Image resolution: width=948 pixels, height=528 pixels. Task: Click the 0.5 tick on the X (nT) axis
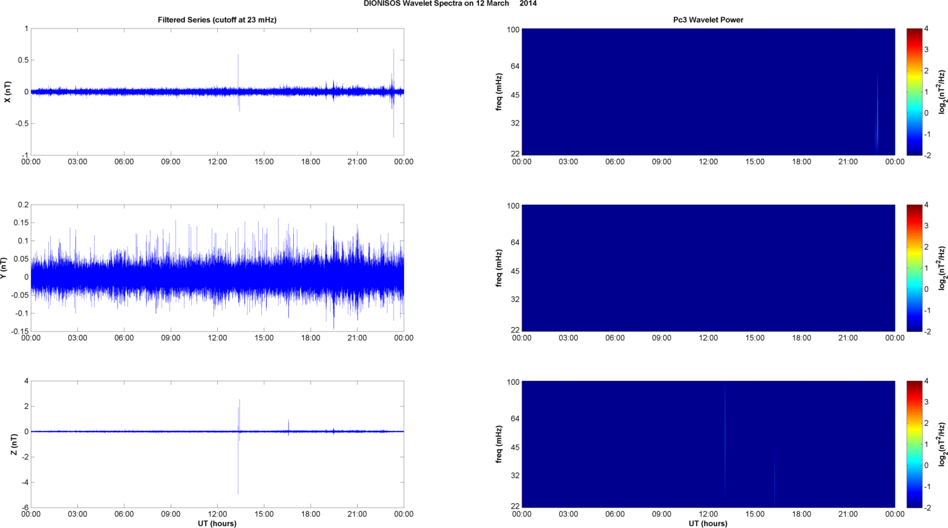point(22,61)
